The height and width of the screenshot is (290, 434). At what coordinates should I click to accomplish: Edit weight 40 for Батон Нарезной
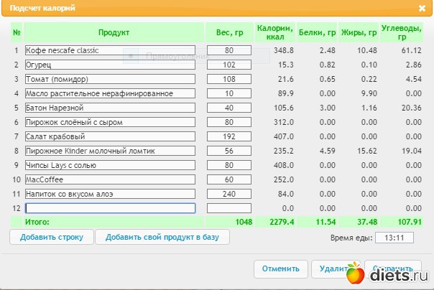click(x=229, y=108)
